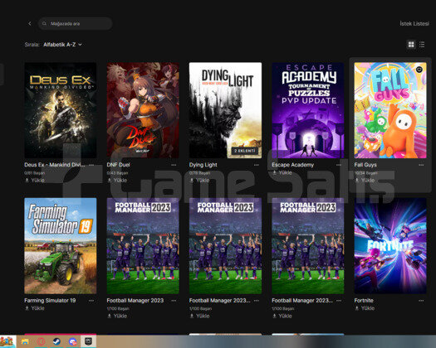The image size is (436, 348).
Task: Click Yükle under Fortnite
Action: pos(365,308)
